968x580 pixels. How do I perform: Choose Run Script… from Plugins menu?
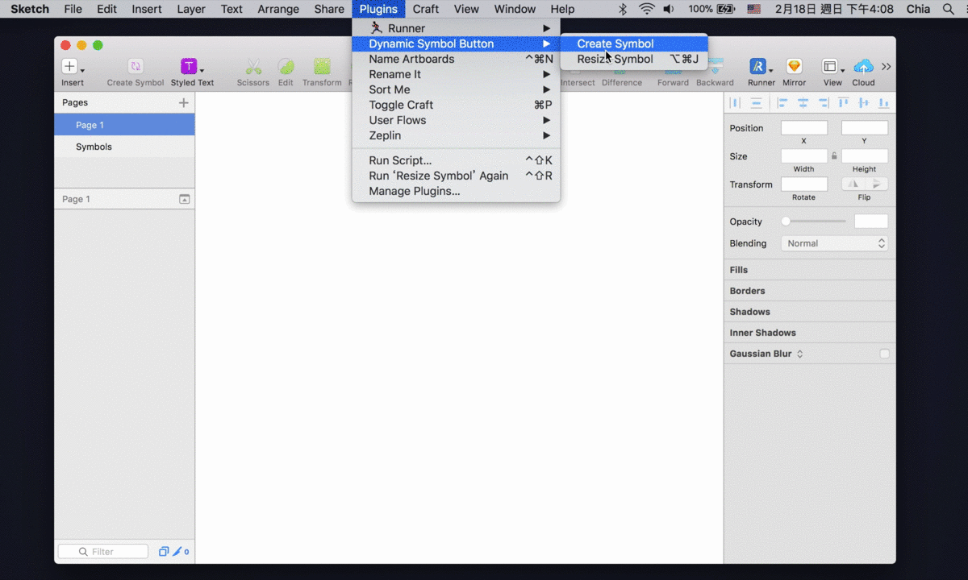(x=456, y=160)
